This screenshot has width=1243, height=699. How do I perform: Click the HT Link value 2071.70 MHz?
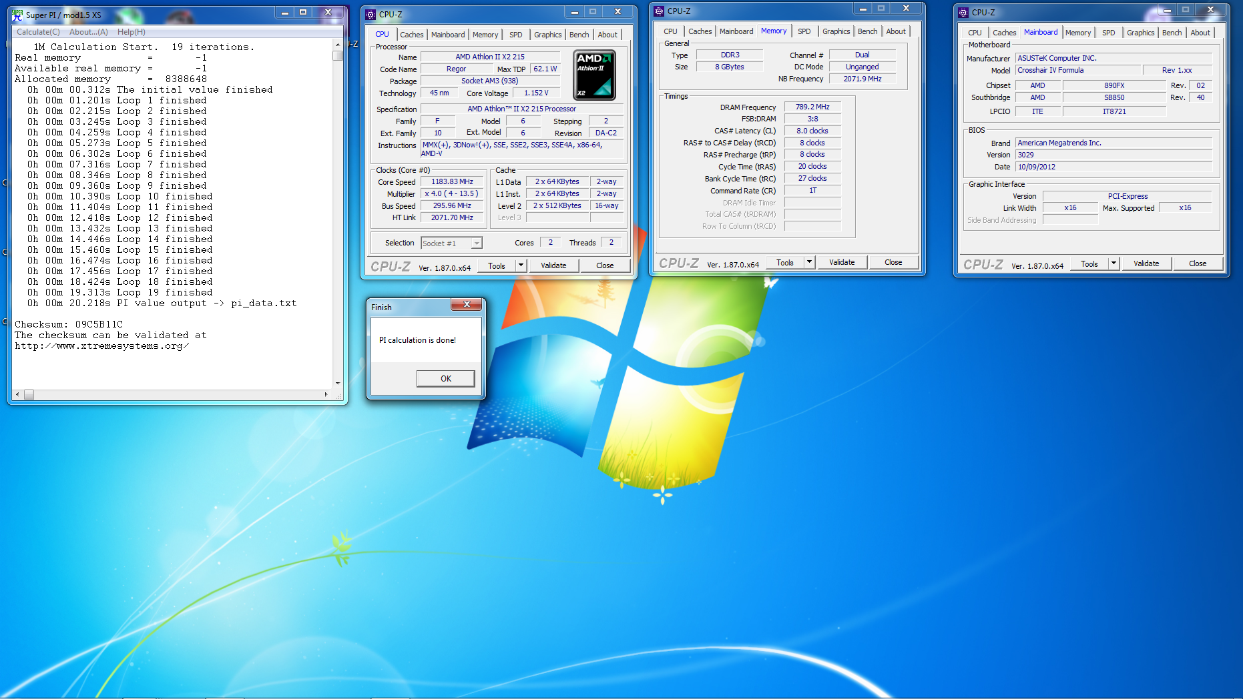tap(452, 217)
